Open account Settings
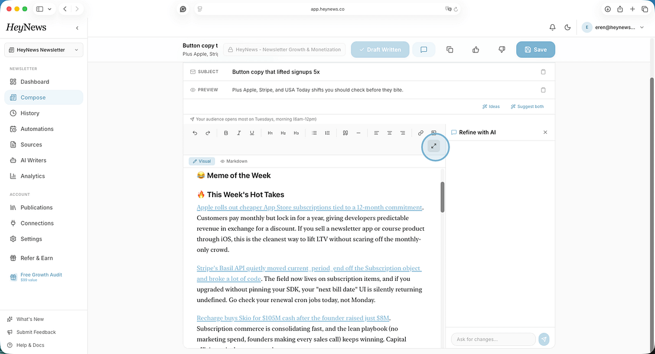The image size is (655, 354). pos(44,239)
